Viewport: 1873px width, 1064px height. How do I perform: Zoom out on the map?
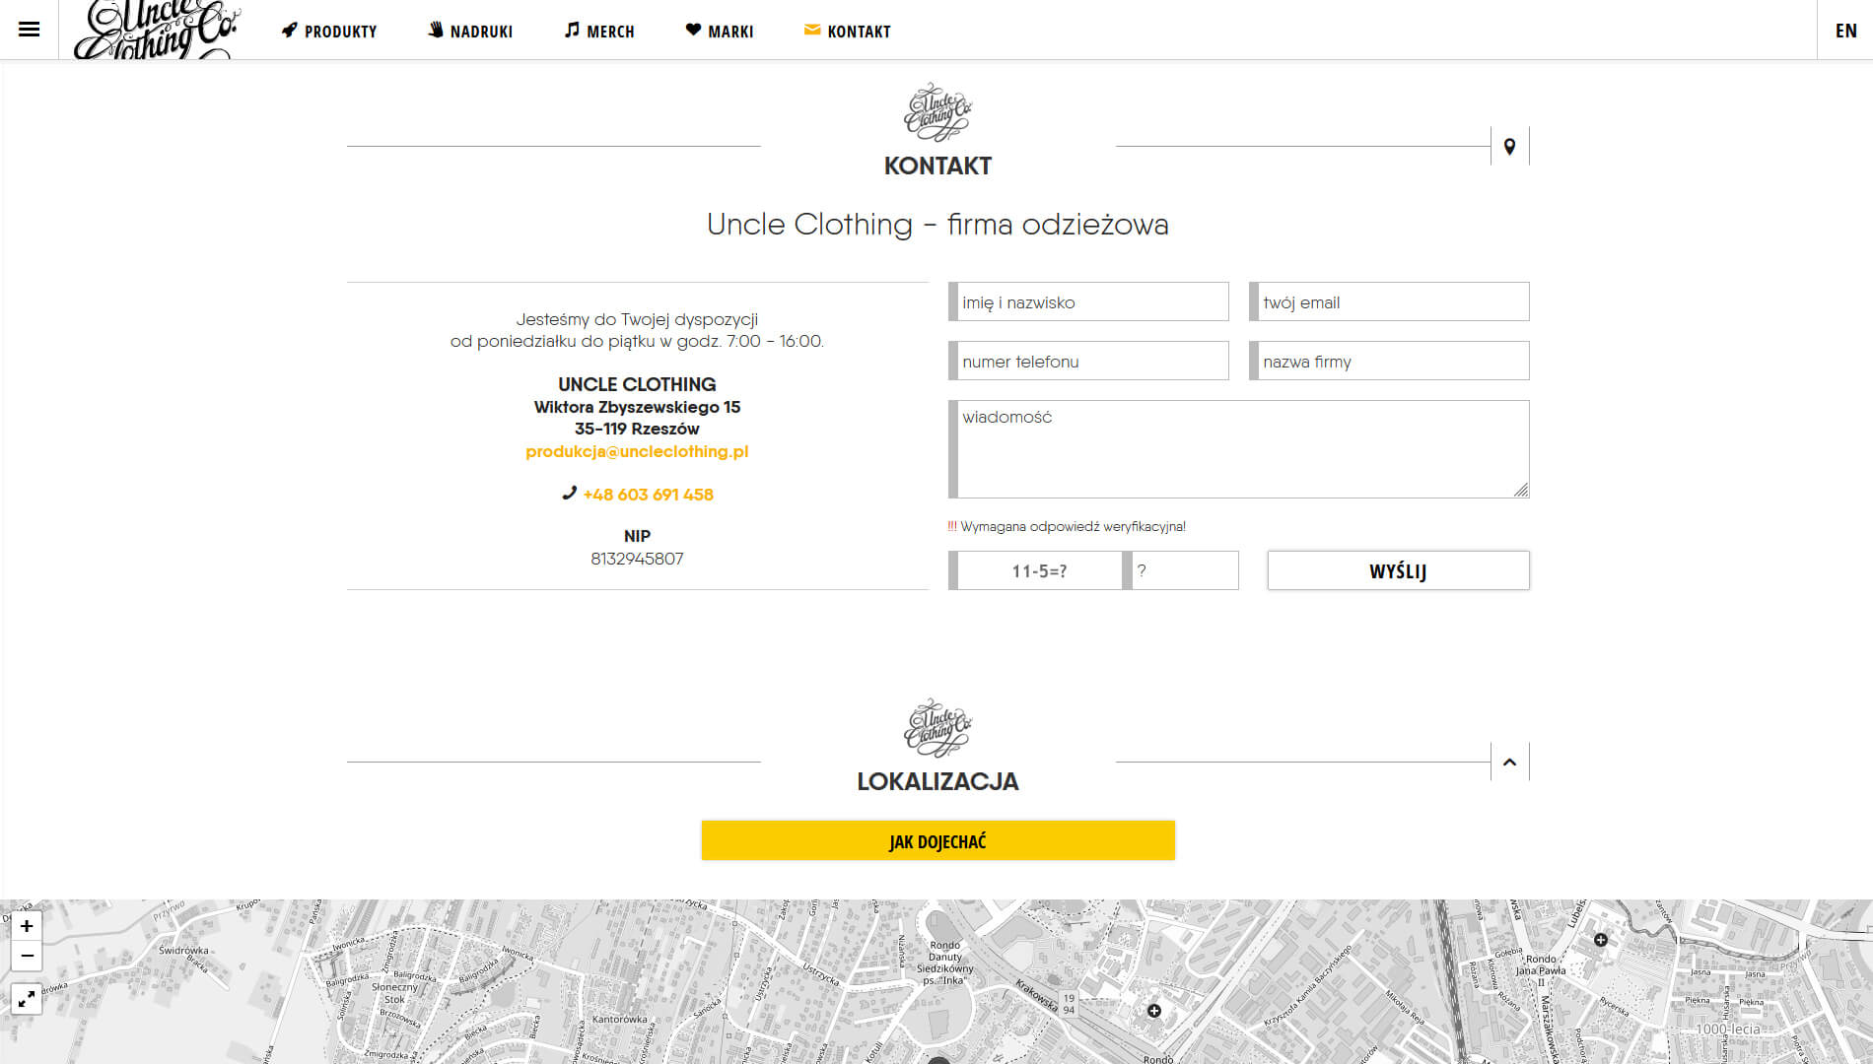pos(27,956)
